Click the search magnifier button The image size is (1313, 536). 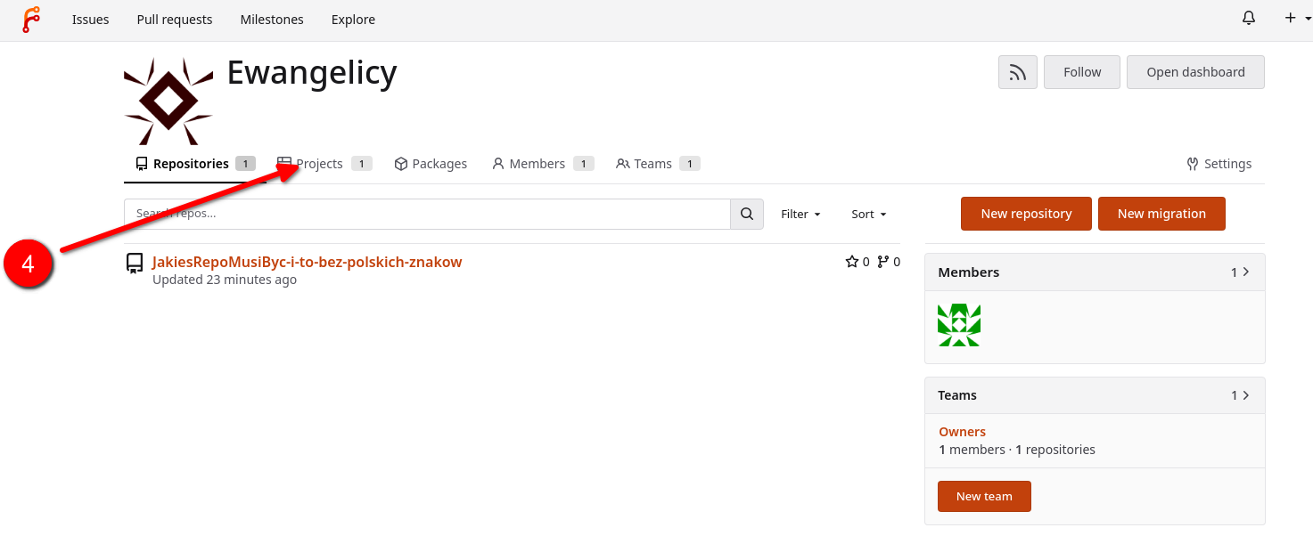[747, 214]
